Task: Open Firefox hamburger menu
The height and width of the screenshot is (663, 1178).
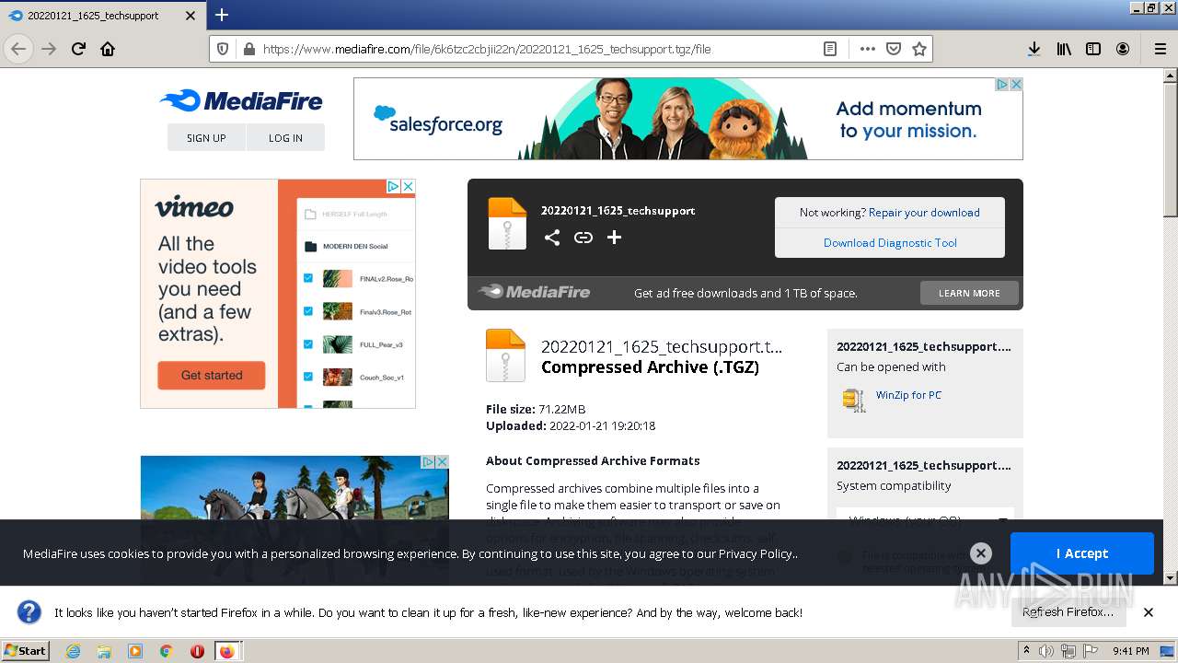Action: (x=1160, y=49)
